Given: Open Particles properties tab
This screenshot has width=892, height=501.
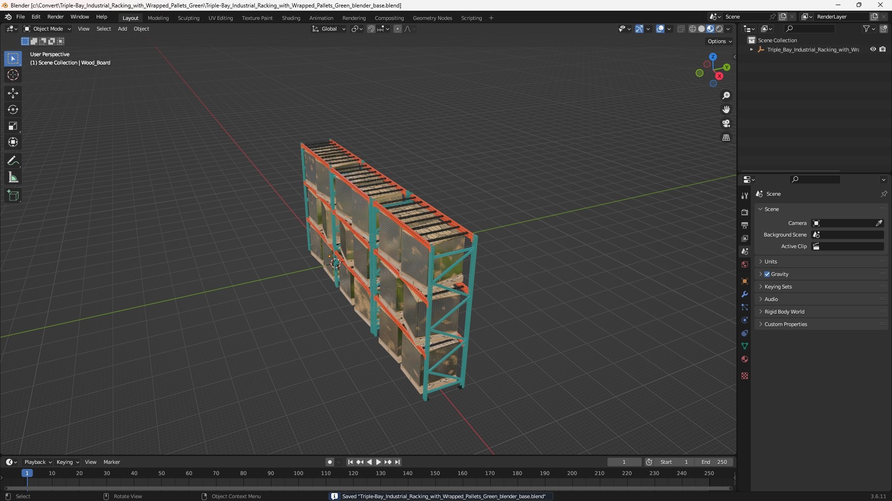Looking at the screenshot, I should pyautogui.click(x=745, y=307).
